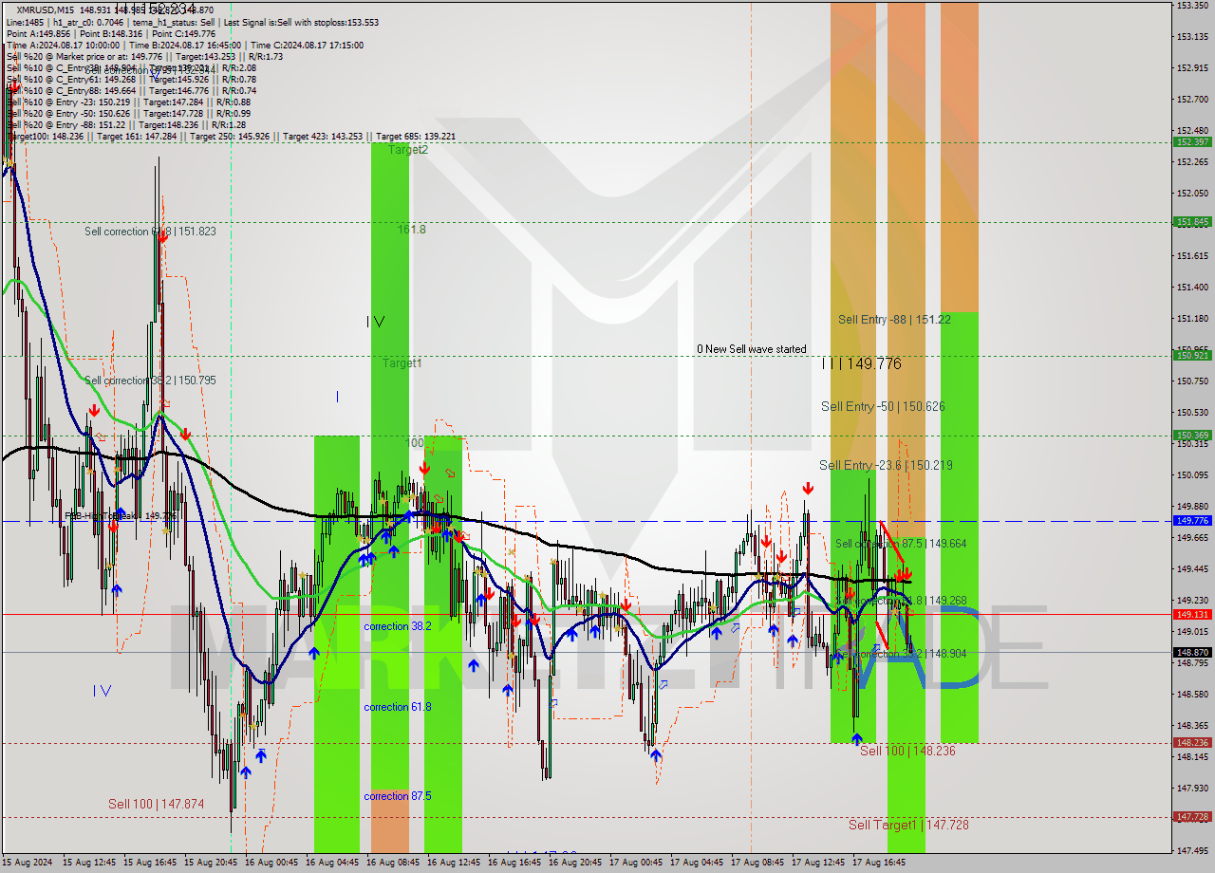Screen dimensions: 1215x873
Task: Click the 'FSB-HighToBreak | 149.776' label
Action: pyautogui.click(x=121, y=516)
